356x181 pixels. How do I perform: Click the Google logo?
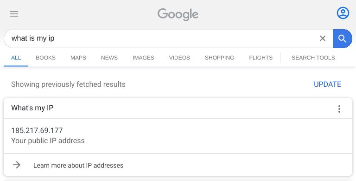click(178, 14)
